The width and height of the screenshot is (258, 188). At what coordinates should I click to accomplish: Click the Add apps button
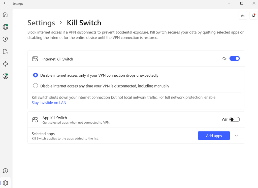pyautogui.click(x=214, y=136)
